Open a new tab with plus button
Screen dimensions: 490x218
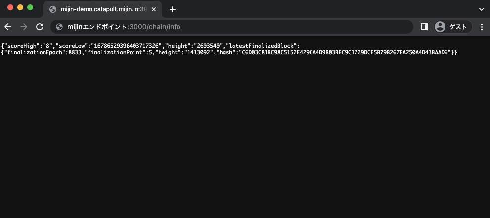(173, 9)
